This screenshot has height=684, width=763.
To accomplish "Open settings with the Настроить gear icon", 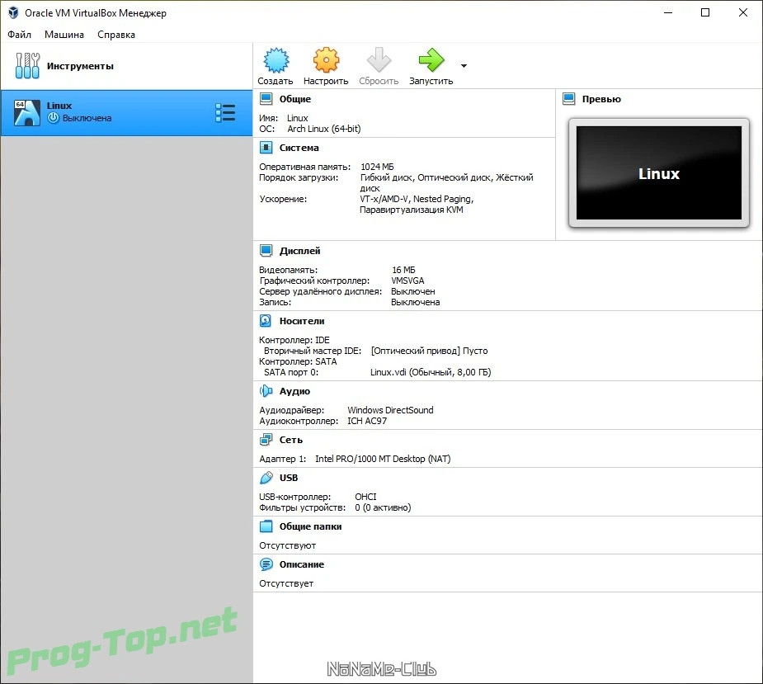I will [x=326, y=60].
